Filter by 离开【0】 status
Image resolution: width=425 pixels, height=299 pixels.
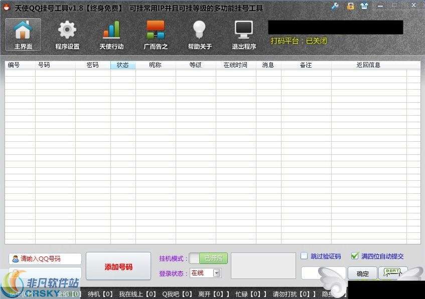pos(214,294)
